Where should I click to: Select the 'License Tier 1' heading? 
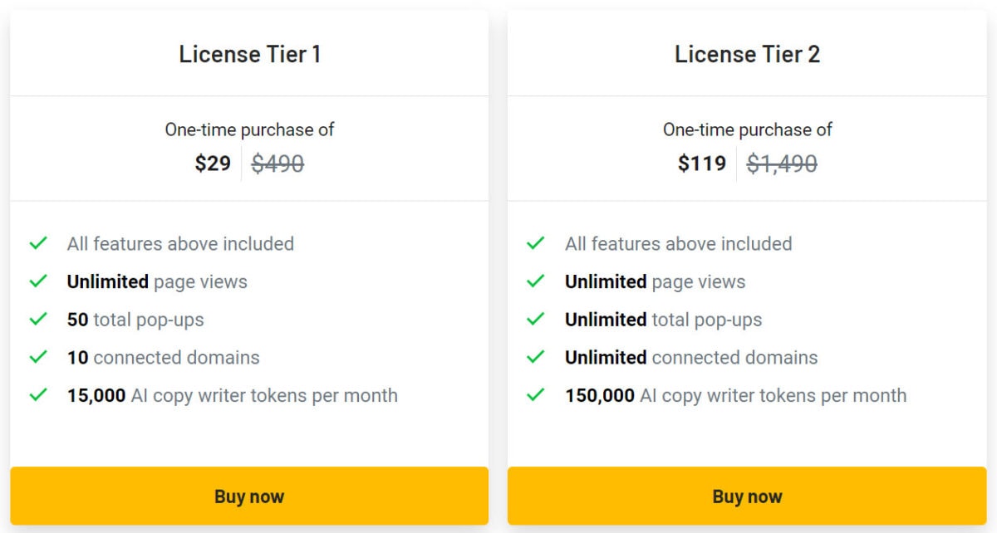[248, 54]
